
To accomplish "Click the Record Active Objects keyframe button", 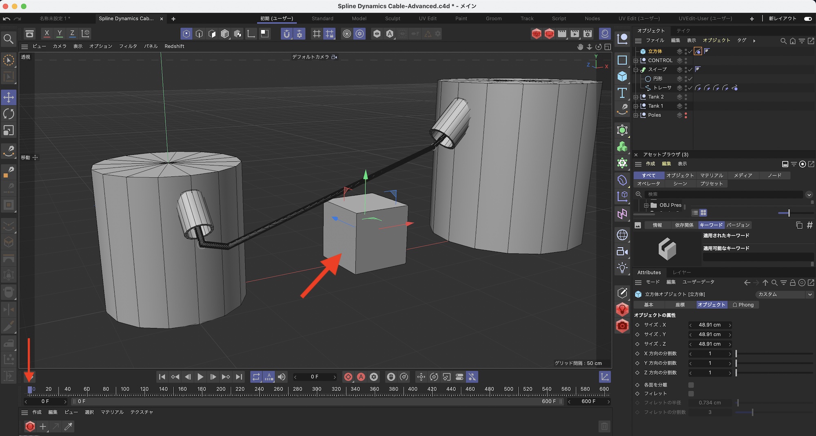I will click(x=348, y=377).
